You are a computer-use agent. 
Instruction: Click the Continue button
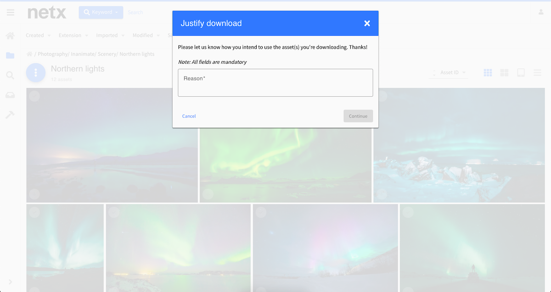tap(358, 116)
